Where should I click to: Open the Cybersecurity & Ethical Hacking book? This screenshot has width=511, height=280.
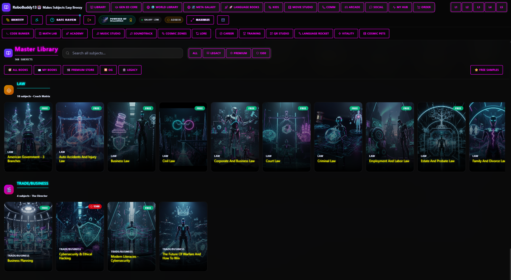[x=80, y=237]
